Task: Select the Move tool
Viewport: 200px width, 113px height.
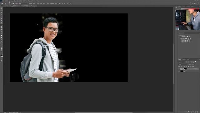Action: 2,8
